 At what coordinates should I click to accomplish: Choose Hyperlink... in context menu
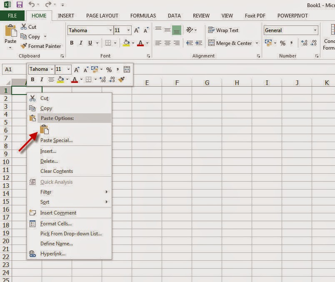tap(53, 254)
